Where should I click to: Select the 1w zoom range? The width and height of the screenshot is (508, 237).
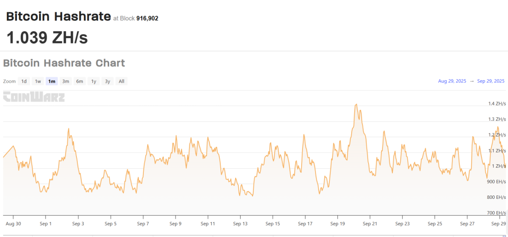pos(38,81)
